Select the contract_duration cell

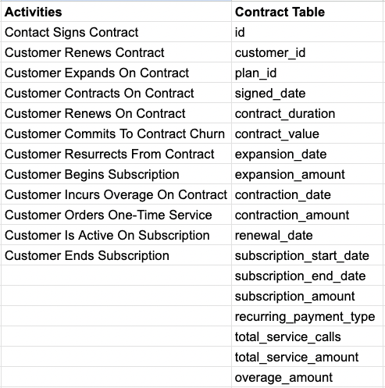coord(307,113)
